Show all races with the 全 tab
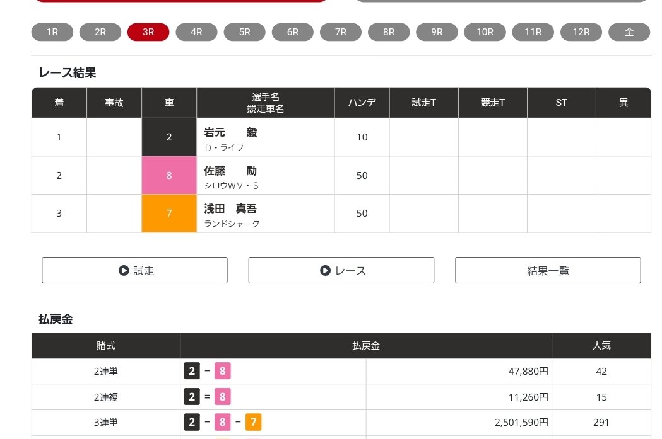Image resolution: width=662 pixels, height=439 pixels. coord(629,32)
